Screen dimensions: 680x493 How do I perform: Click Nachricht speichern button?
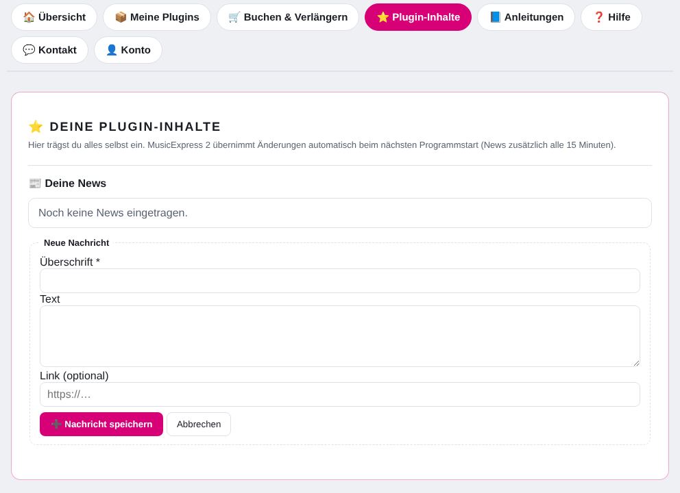(x=101, y=424)
